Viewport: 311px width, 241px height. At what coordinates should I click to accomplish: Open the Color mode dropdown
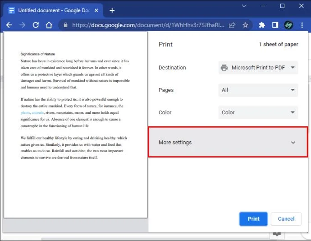(x=258, y=112)
